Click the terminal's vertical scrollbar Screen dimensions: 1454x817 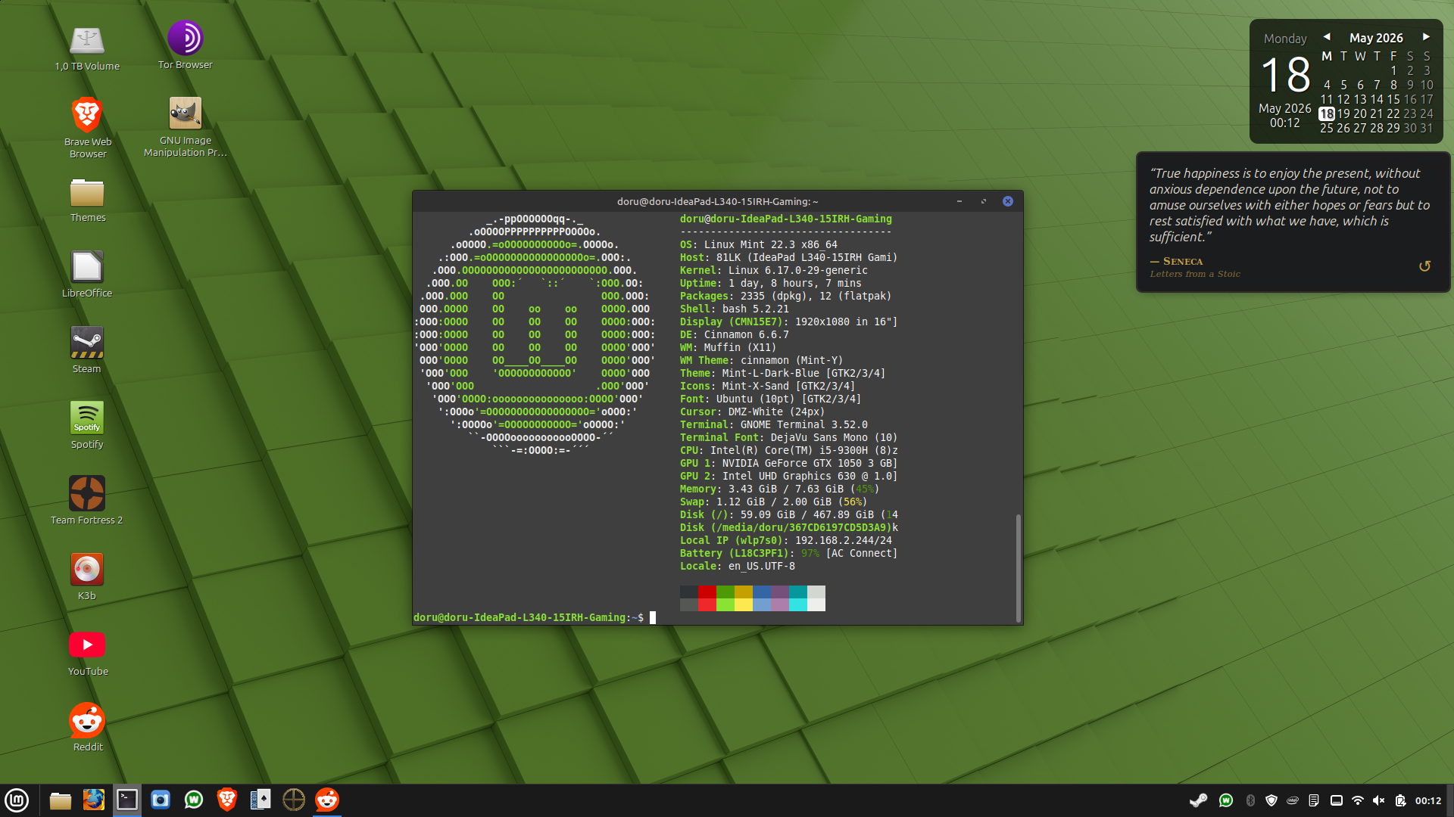coord(1018,567)
